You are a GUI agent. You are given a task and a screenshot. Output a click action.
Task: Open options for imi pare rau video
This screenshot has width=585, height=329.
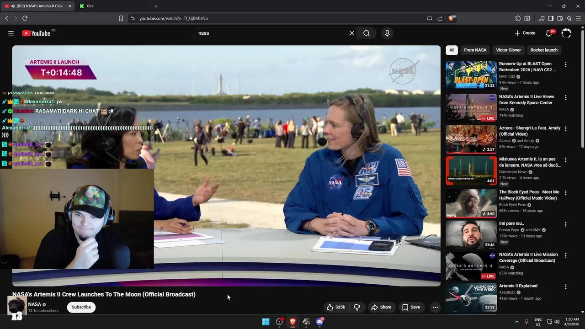pos(565,224)
